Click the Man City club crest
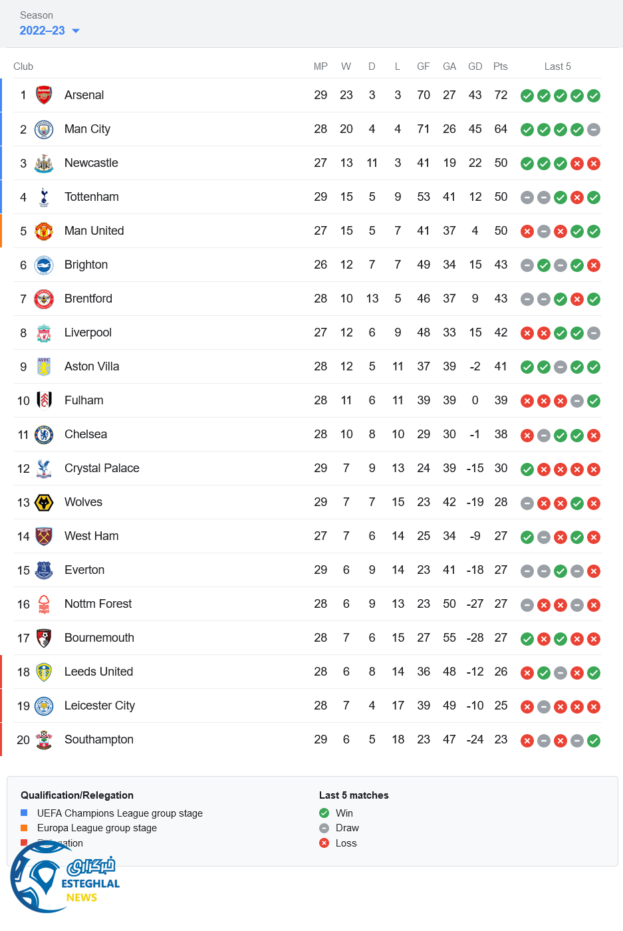 click(x=44, y=129)
